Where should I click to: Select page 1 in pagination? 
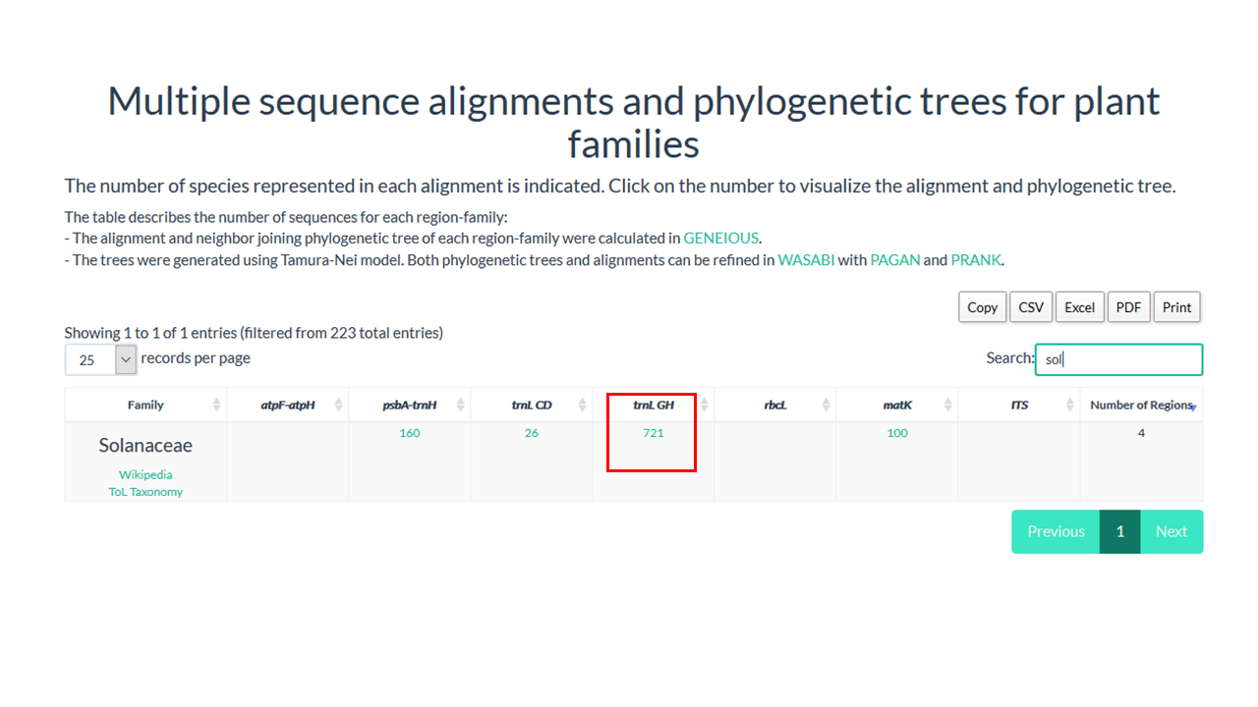pyautogui.click(x=1119, y=531)
